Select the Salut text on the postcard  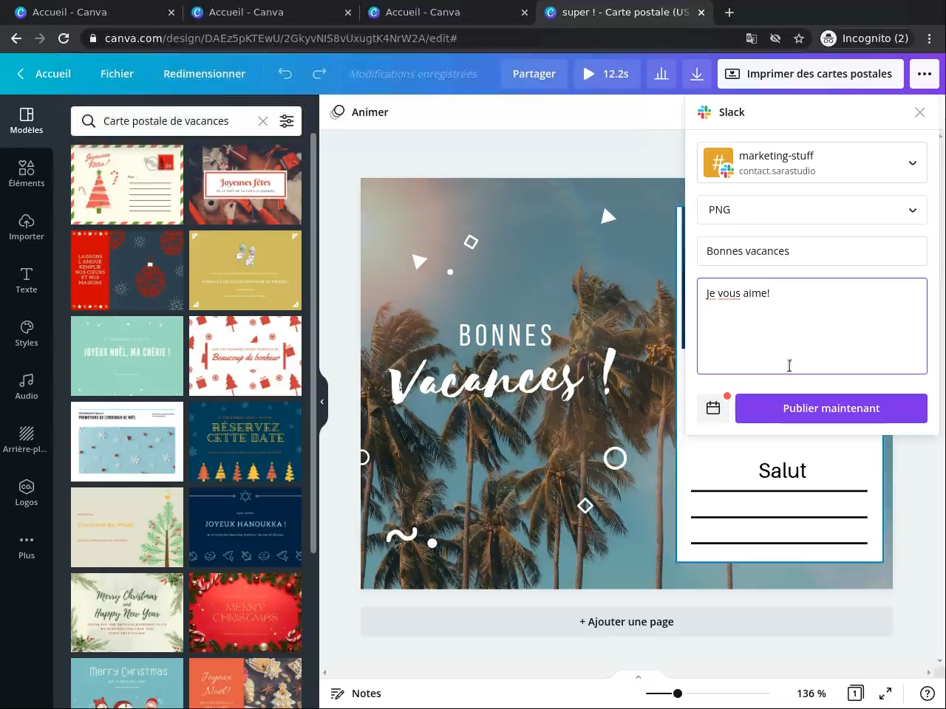[x=782, y=470]
